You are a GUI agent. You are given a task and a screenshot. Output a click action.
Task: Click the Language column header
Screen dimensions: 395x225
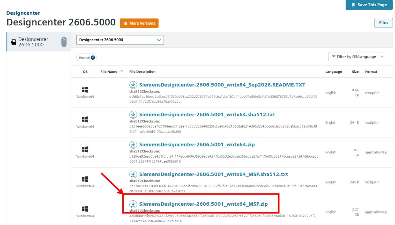click(x=334, y=72)
